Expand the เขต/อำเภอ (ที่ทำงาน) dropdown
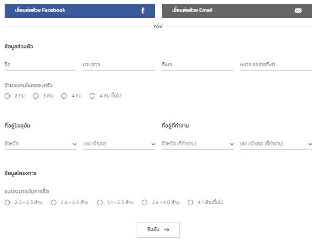The width and height of the screenshot is (316, 242). tap(276, 144)
